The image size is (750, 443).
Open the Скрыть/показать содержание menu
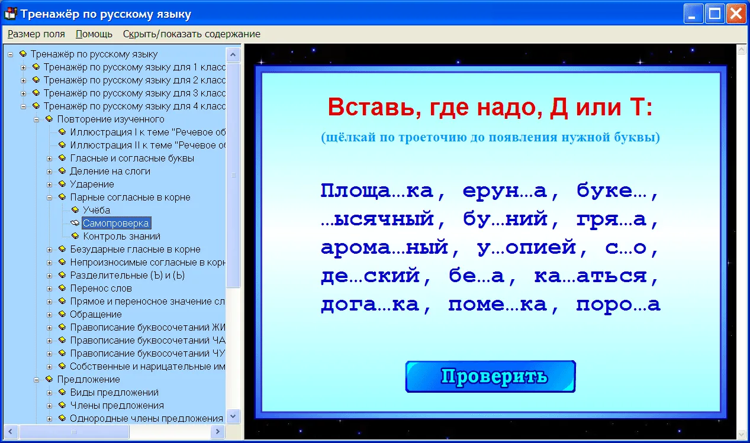coord(192,34)
